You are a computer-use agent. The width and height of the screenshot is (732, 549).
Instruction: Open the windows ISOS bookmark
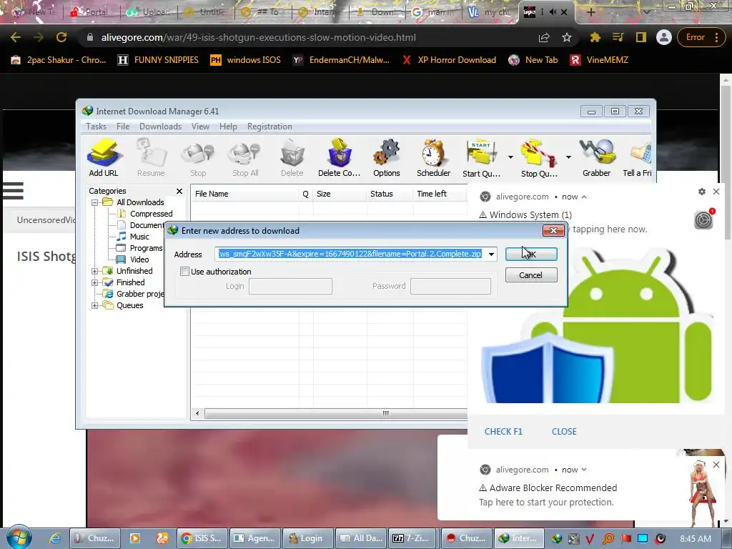(246, 60)
